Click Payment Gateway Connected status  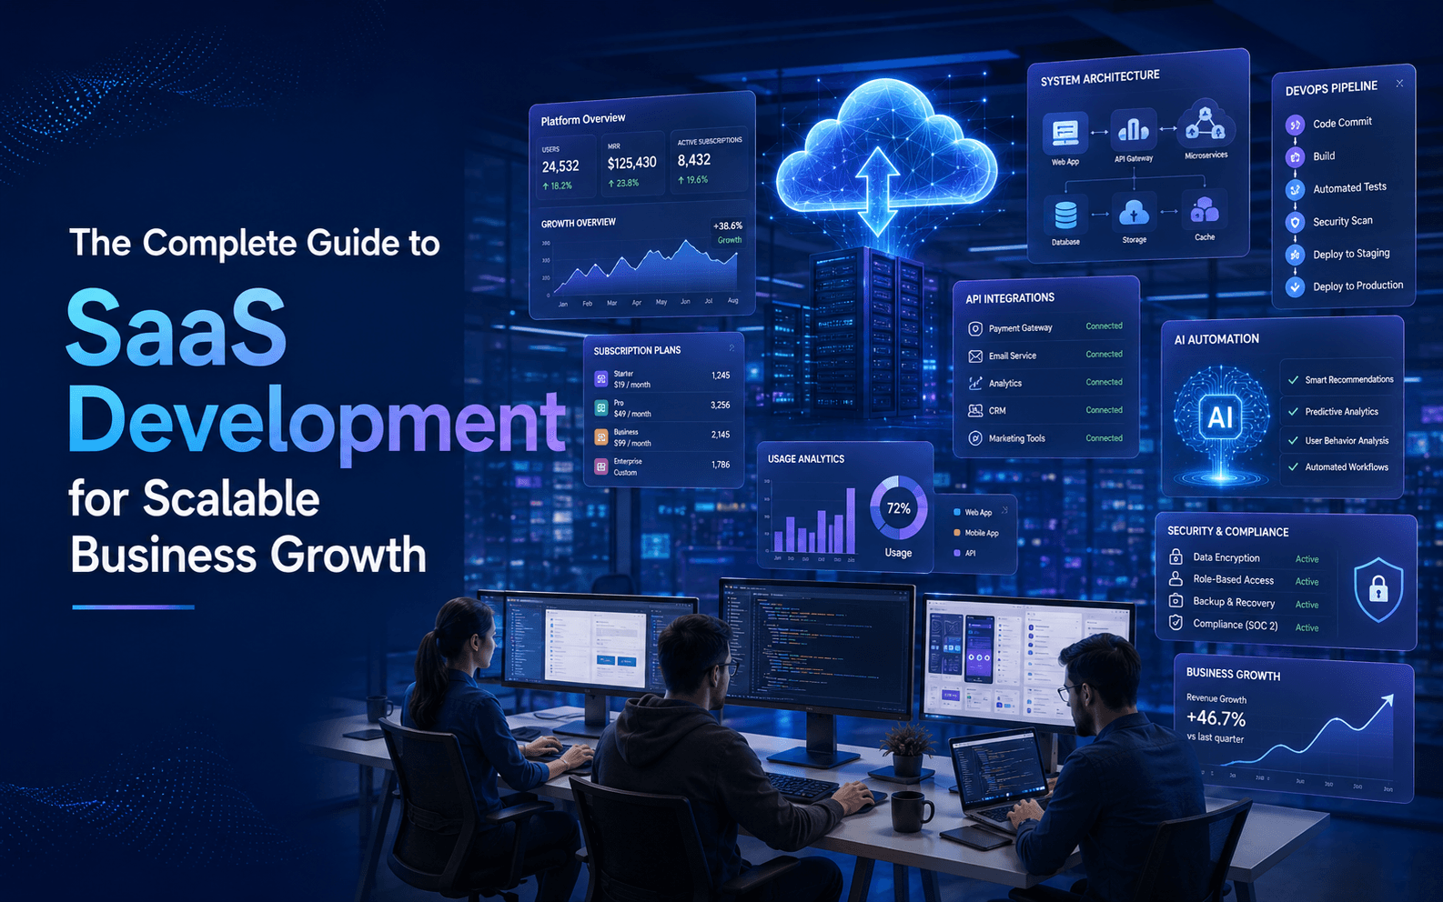tap(1104, 326)
